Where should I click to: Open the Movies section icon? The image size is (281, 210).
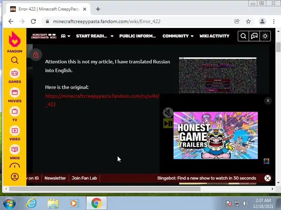click(15, 92)
